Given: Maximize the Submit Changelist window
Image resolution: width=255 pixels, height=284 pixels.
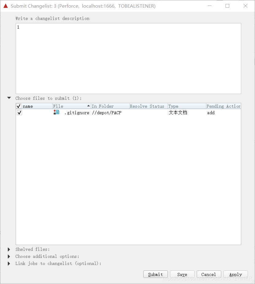Looking at the screenshot, I should tap(227, 6).
